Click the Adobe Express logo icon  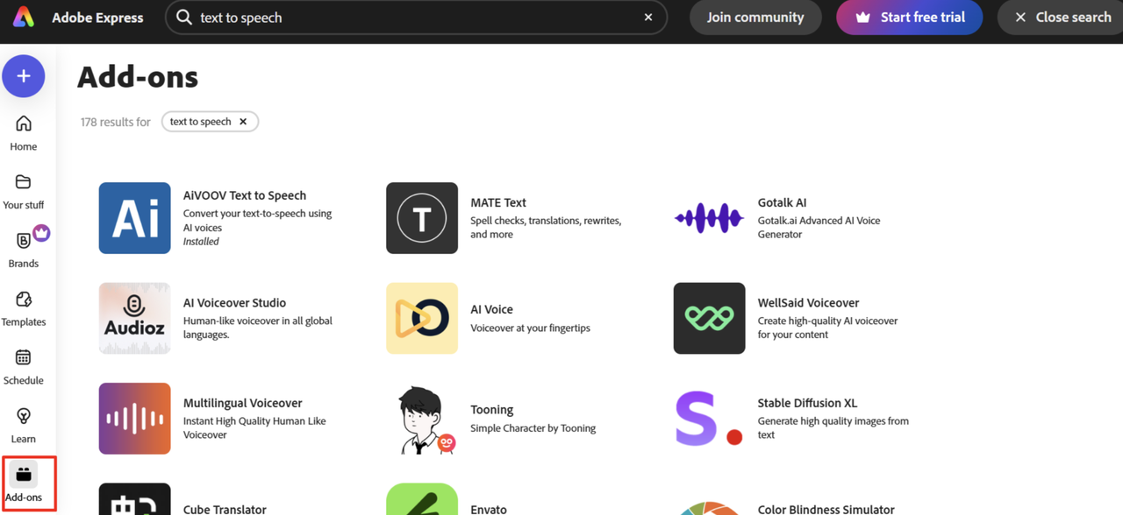tap(24, 17)
